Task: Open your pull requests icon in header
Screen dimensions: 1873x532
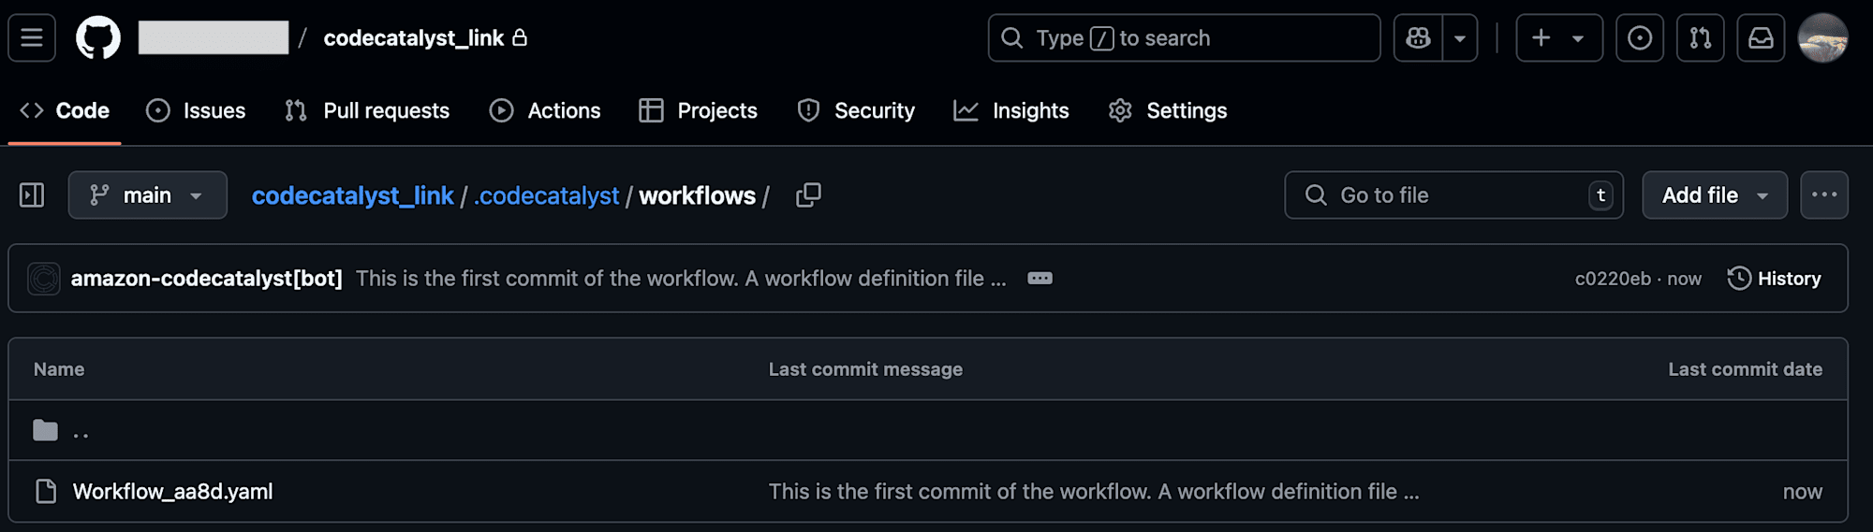Action: (1700, 38)
